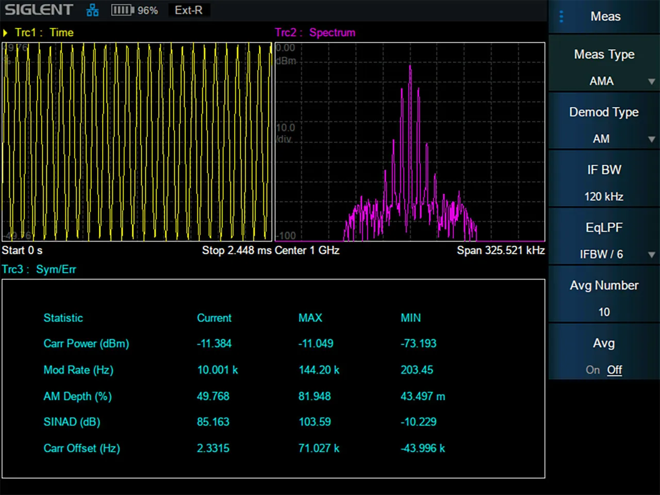Viewport: 660px width, 495px height.
Task: Select the Trc2 Spectrum trace label
Action: [x=315, y=32]
